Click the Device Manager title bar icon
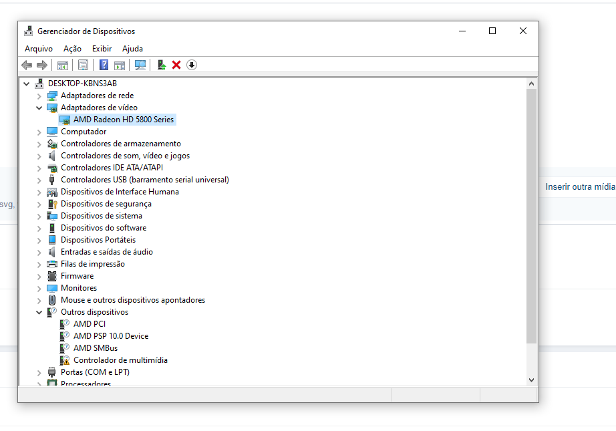 coord(28,31)
